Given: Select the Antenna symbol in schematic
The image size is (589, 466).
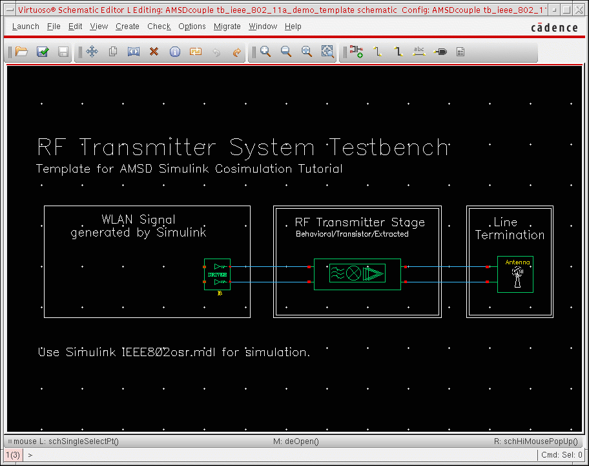Looking at the screenshot, I should (515, 275).
